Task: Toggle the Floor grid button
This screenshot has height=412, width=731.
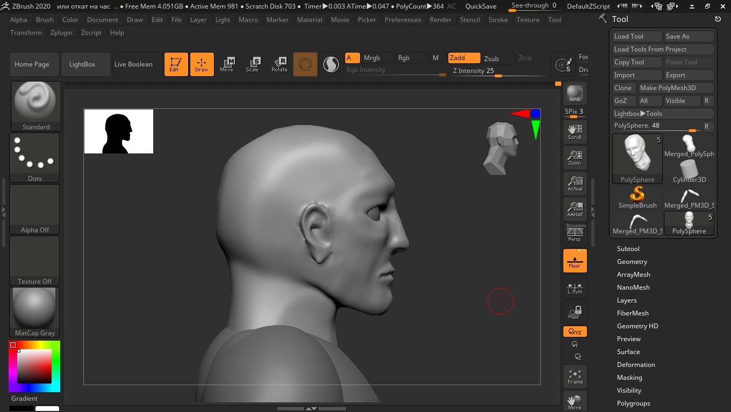Action: [x=575, y=260]
